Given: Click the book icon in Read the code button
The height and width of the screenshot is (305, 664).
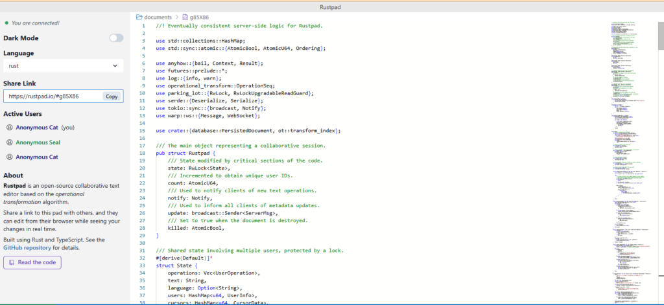Looking at the screenshot, I should tap(12, 262).
